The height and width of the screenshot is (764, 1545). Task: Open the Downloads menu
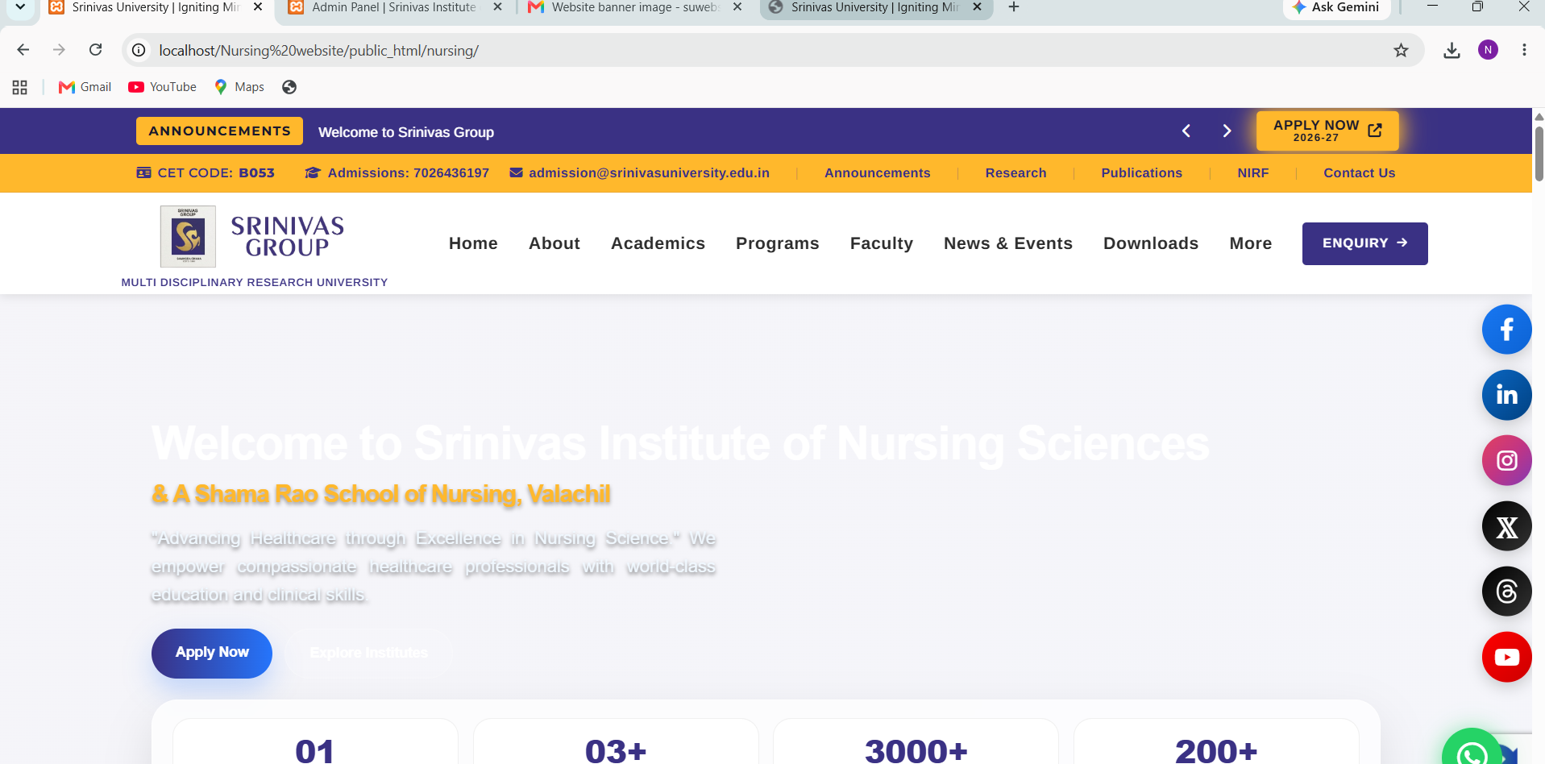tap(1151, 243)
